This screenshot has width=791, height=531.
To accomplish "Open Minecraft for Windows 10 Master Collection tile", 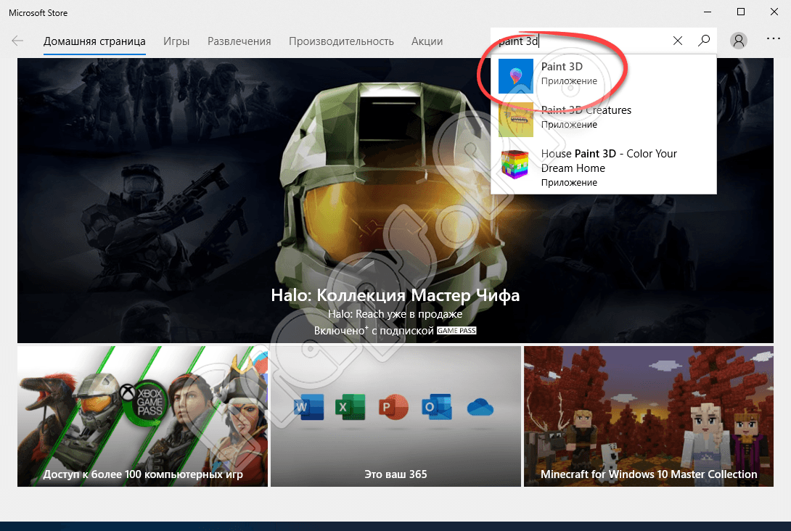I will (648, 416).
